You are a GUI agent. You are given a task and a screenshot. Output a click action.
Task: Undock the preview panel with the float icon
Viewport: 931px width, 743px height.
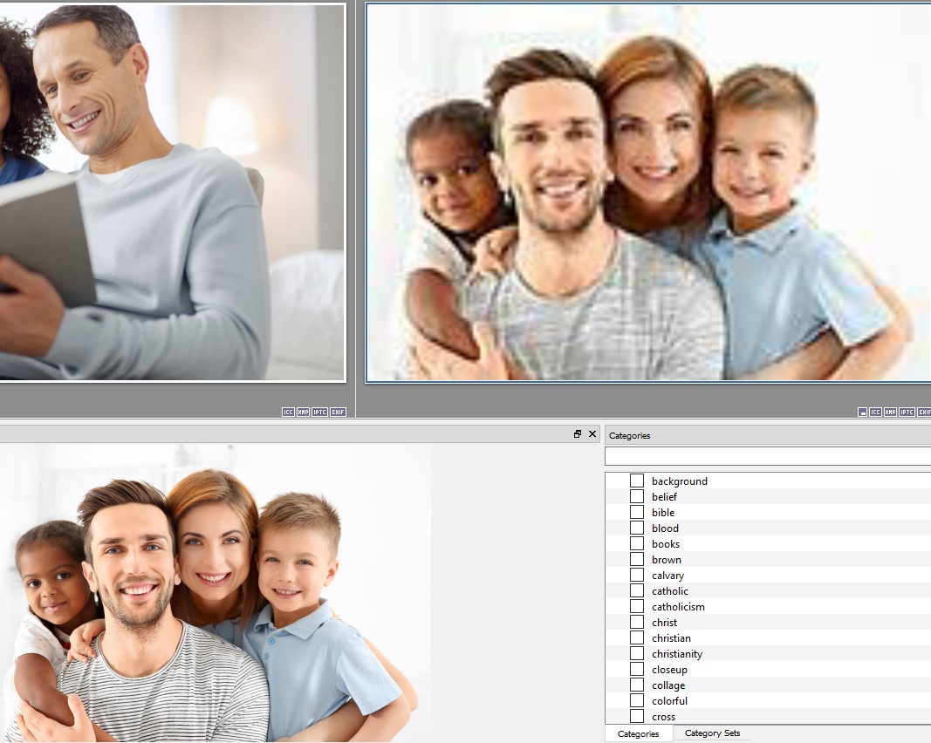[578, 433]
